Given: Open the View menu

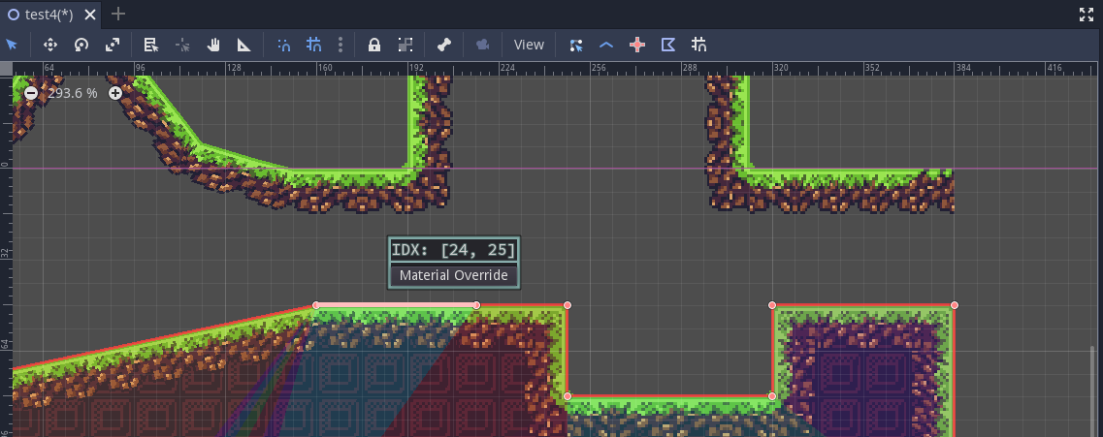Looking at the screenshot, I should (x=529, y=45).
